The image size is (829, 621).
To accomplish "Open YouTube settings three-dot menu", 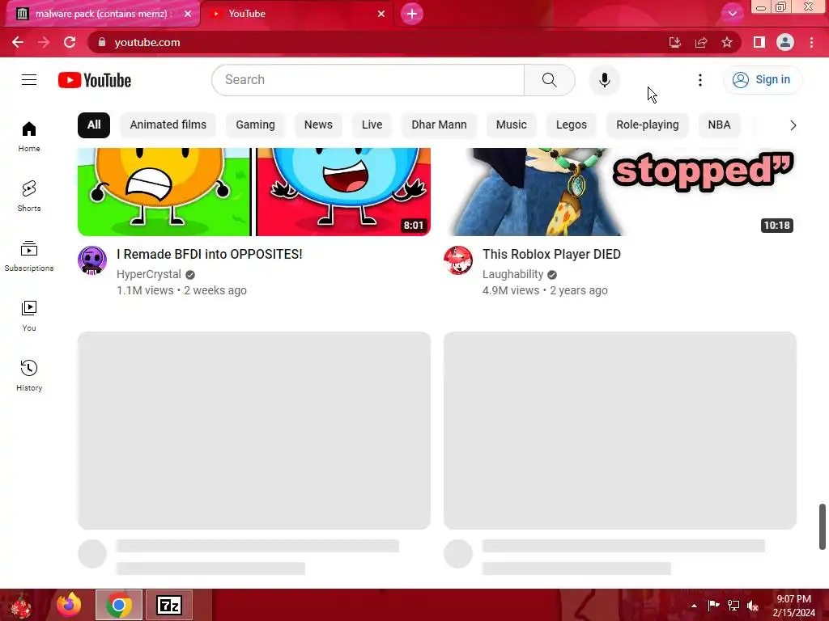I will click(x=700, y=80).
